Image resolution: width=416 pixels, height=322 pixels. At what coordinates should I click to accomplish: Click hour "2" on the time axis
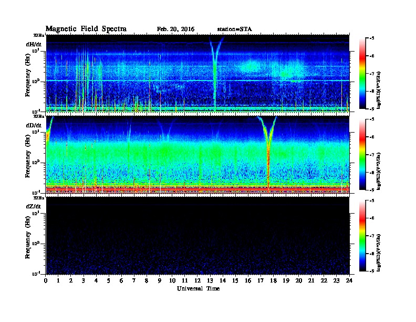coord(71,280)
